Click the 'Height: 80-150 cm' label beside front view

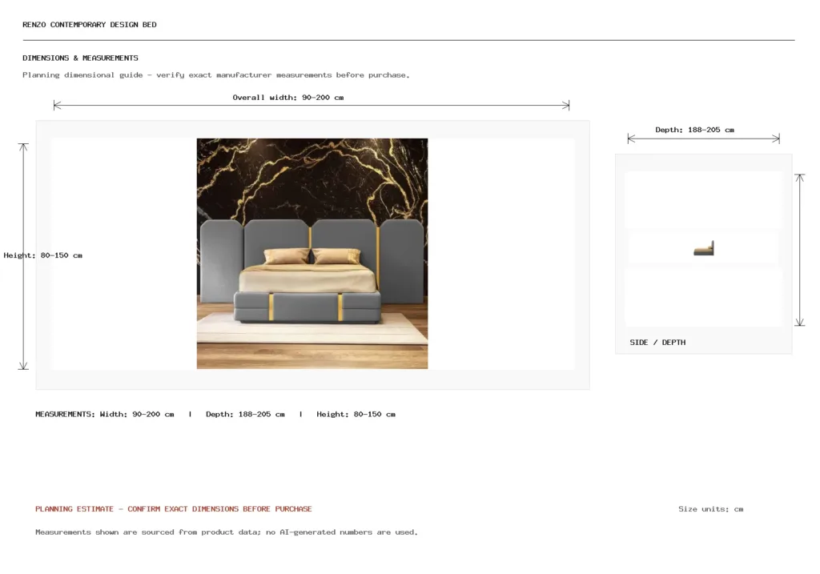(x=43, y=255)
